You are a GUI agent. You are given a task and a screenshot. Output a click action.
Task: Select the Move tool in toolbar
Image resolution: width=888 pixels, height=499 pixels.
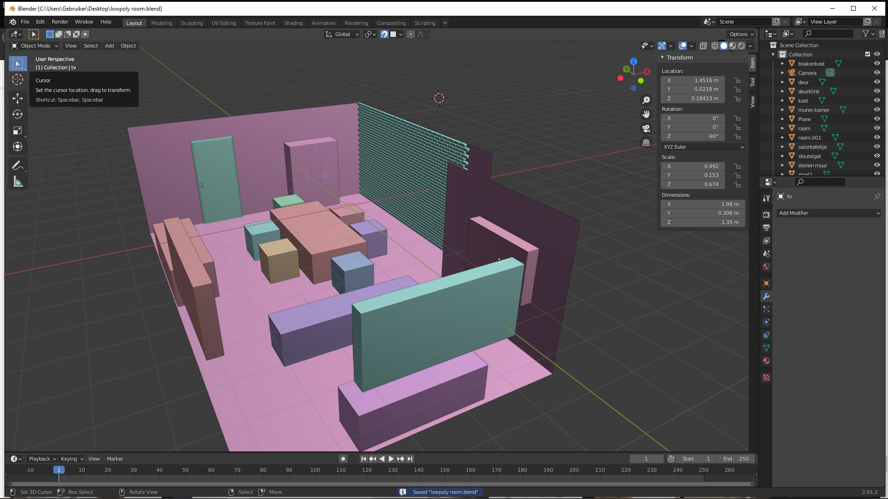(18, 98)
